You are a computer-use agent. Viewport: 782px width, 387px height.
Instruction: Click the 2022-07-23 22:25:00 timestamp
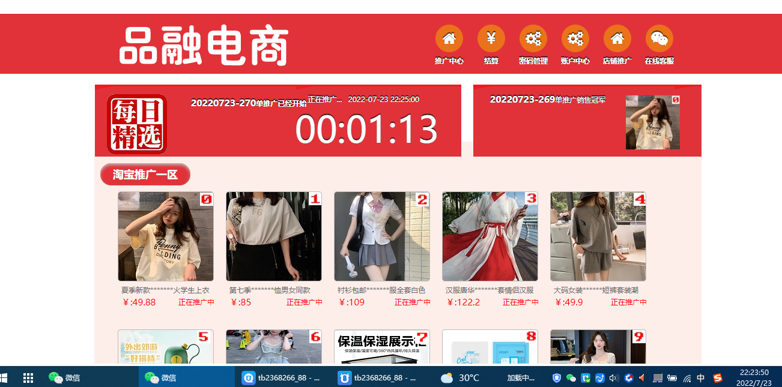pyautogui.click(x=384, y=99)
